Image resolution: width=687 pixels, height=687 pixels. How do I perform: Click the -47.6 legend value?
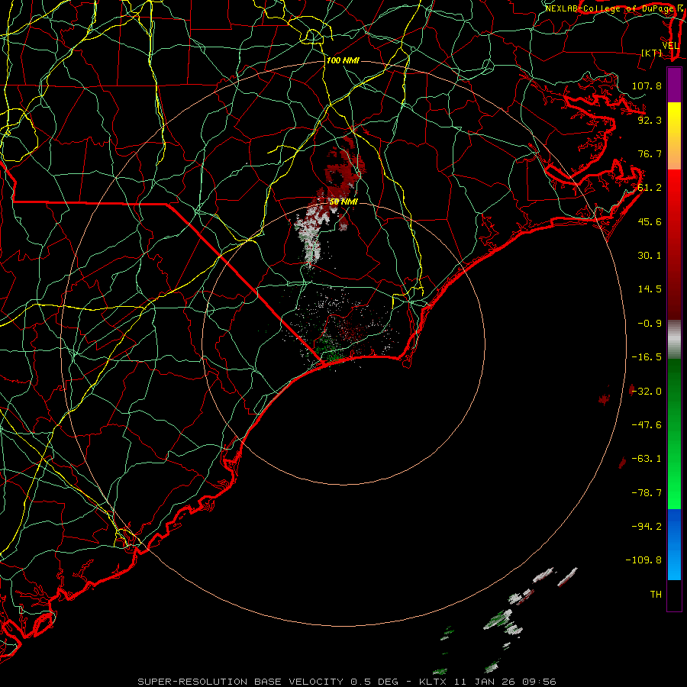[647, 425]
